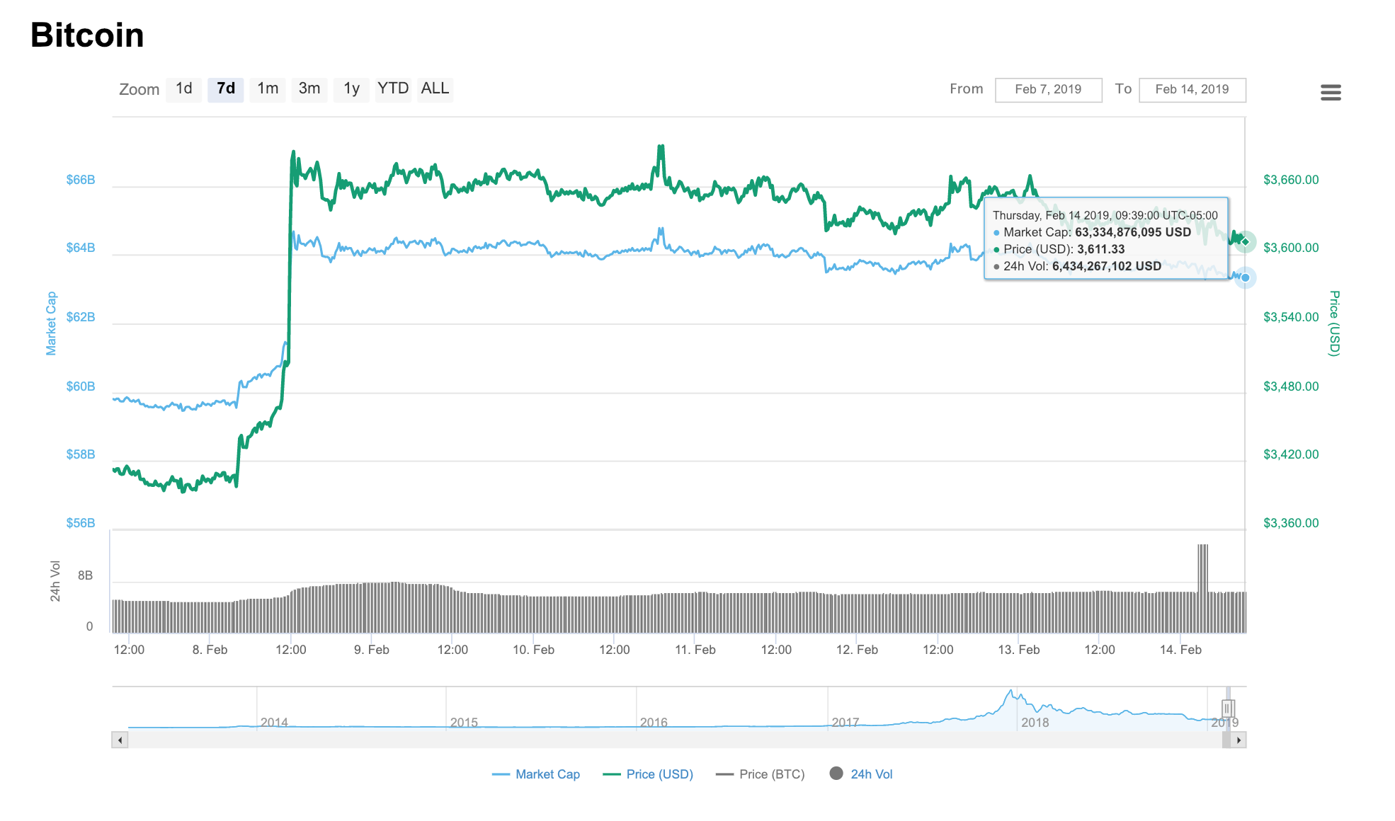Click the vertical Market Cap axis title
Viewport: 1395px width, 821px height.
[51, 323]
